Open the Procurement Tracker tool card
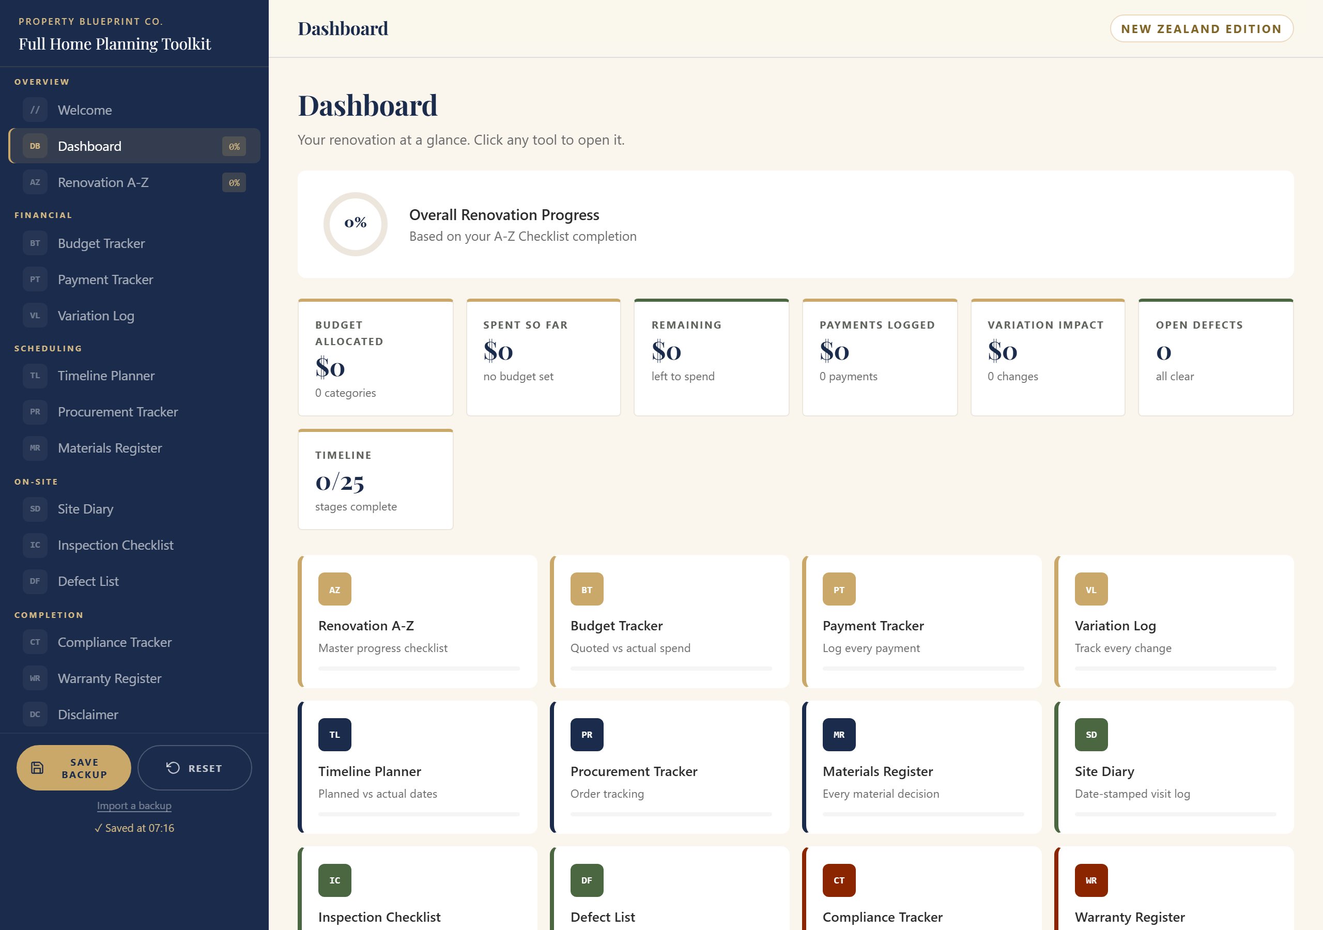This screenshot has width=1323, height=930. point(670,768)
